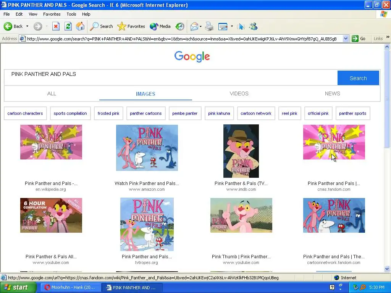
Task: Stop page loading with red X icon
Action: click(x=56, y=26)
